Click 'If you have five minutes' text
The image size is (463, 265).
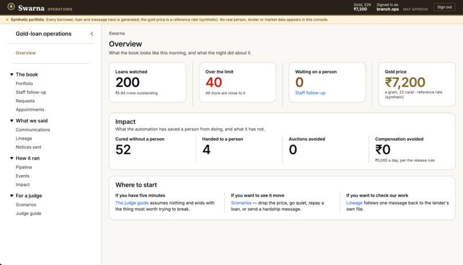pos(140,195)
